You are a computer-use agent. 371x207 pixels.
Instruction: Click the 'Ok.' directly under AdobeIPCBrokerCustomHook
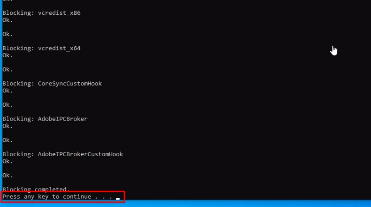point(7,161)
